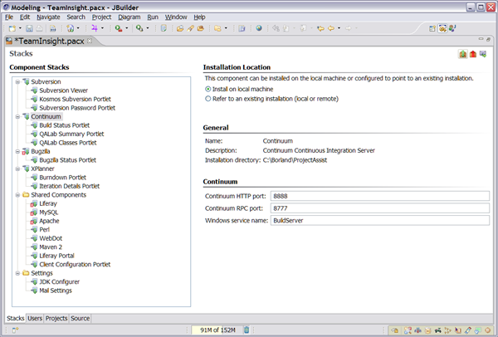Switch to the Projects tab
The image size is (498, 337).
coord(56,318)
